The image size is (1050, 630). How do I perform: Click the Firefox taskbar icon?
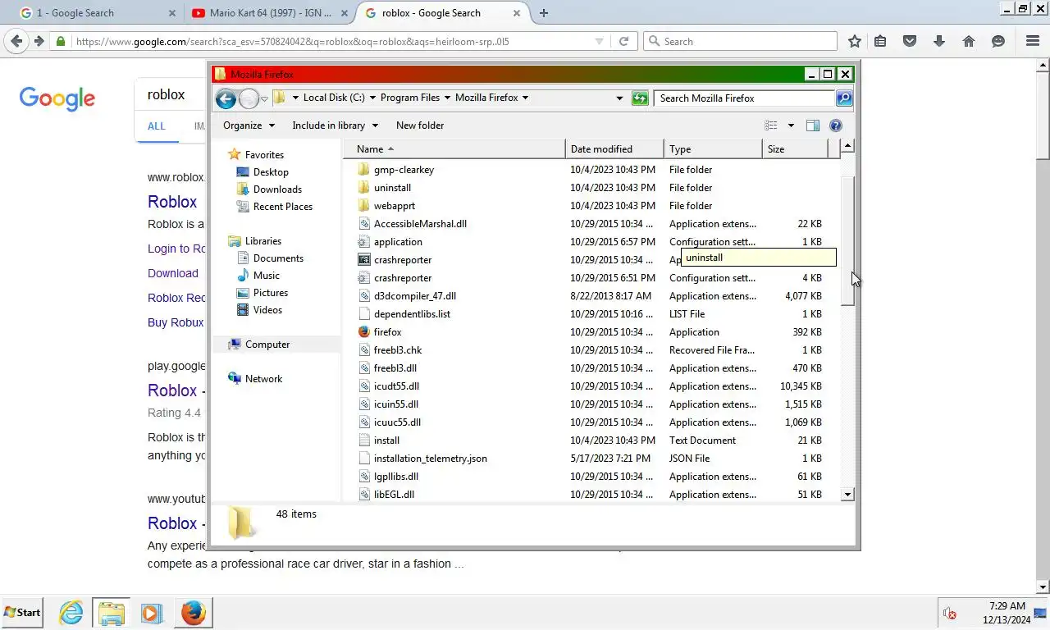tap(193, 612)
